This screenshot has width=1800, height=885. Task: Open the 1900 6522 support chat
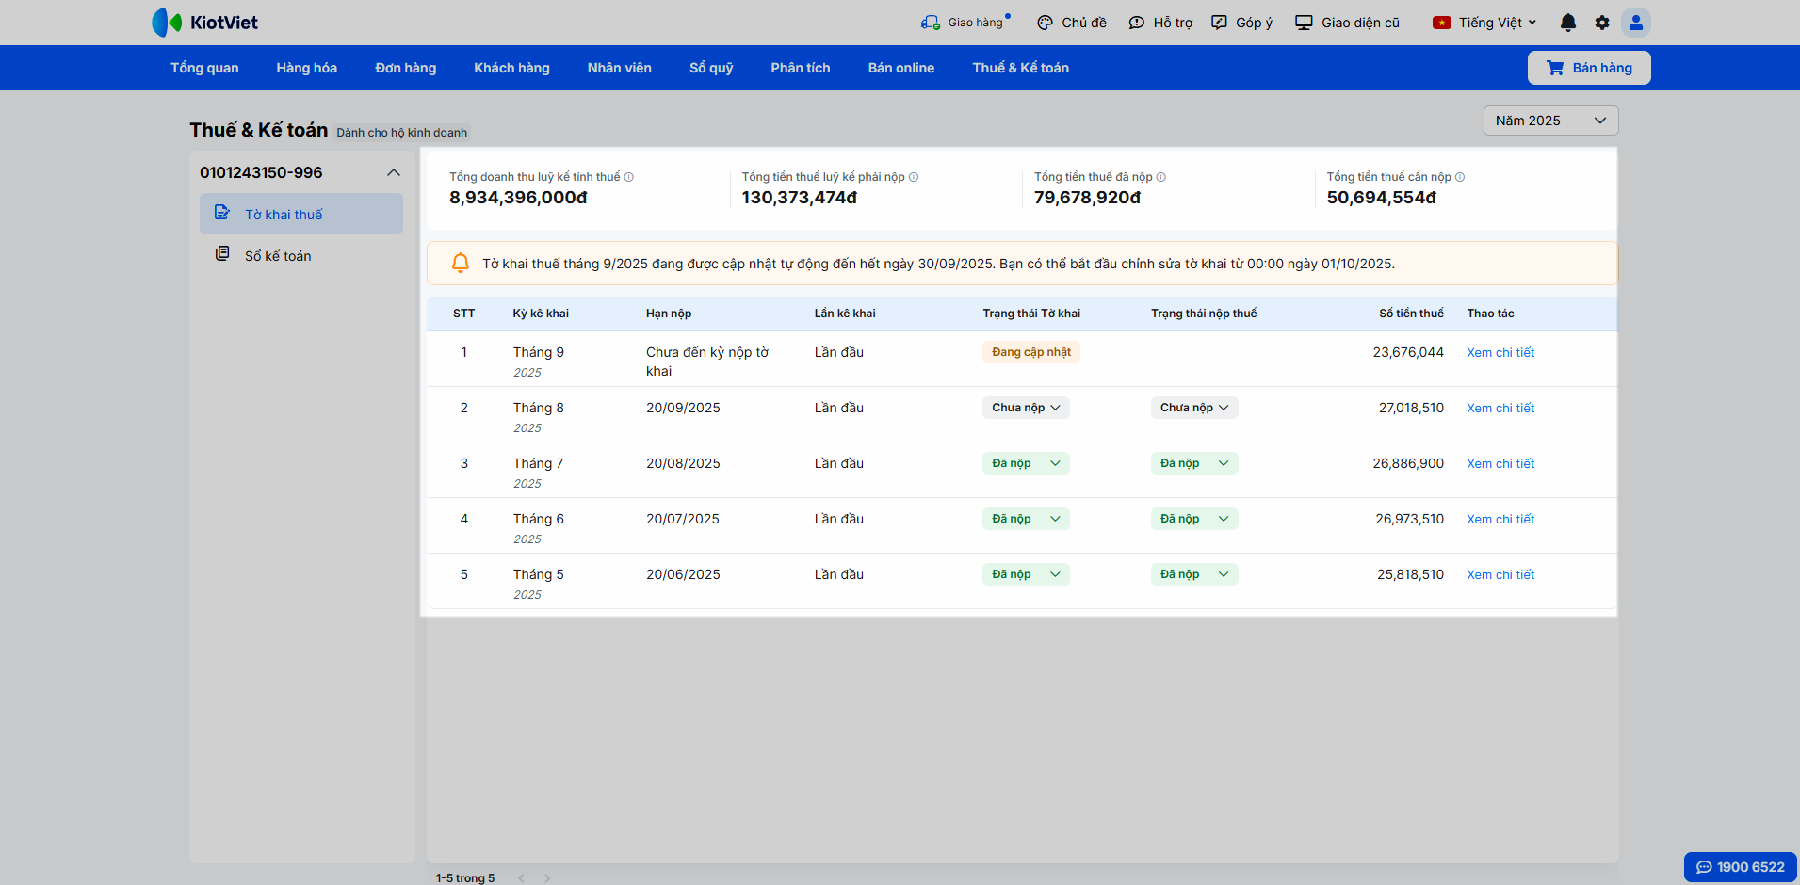click(1740, 867)
